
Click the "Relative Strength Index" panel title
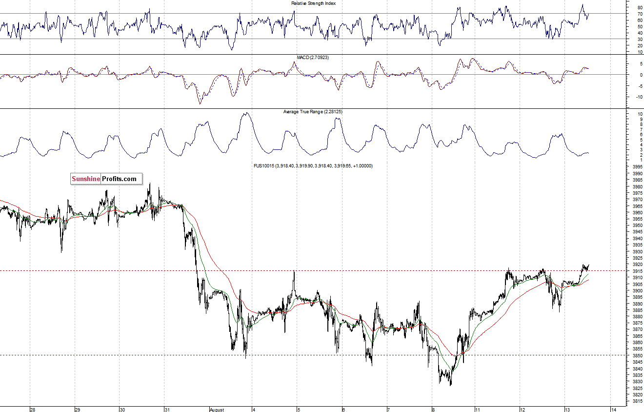pyautogui.click(x=313, y=3)
